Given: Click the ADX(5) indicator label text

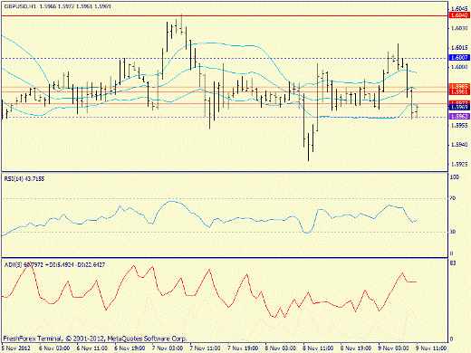Looking at the screenshot, I should (x=54, y=265).
